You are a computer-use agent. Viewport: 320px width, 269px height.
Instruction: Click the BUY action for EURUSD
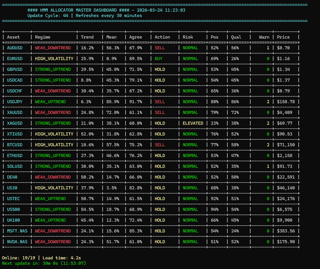(158, 59)
